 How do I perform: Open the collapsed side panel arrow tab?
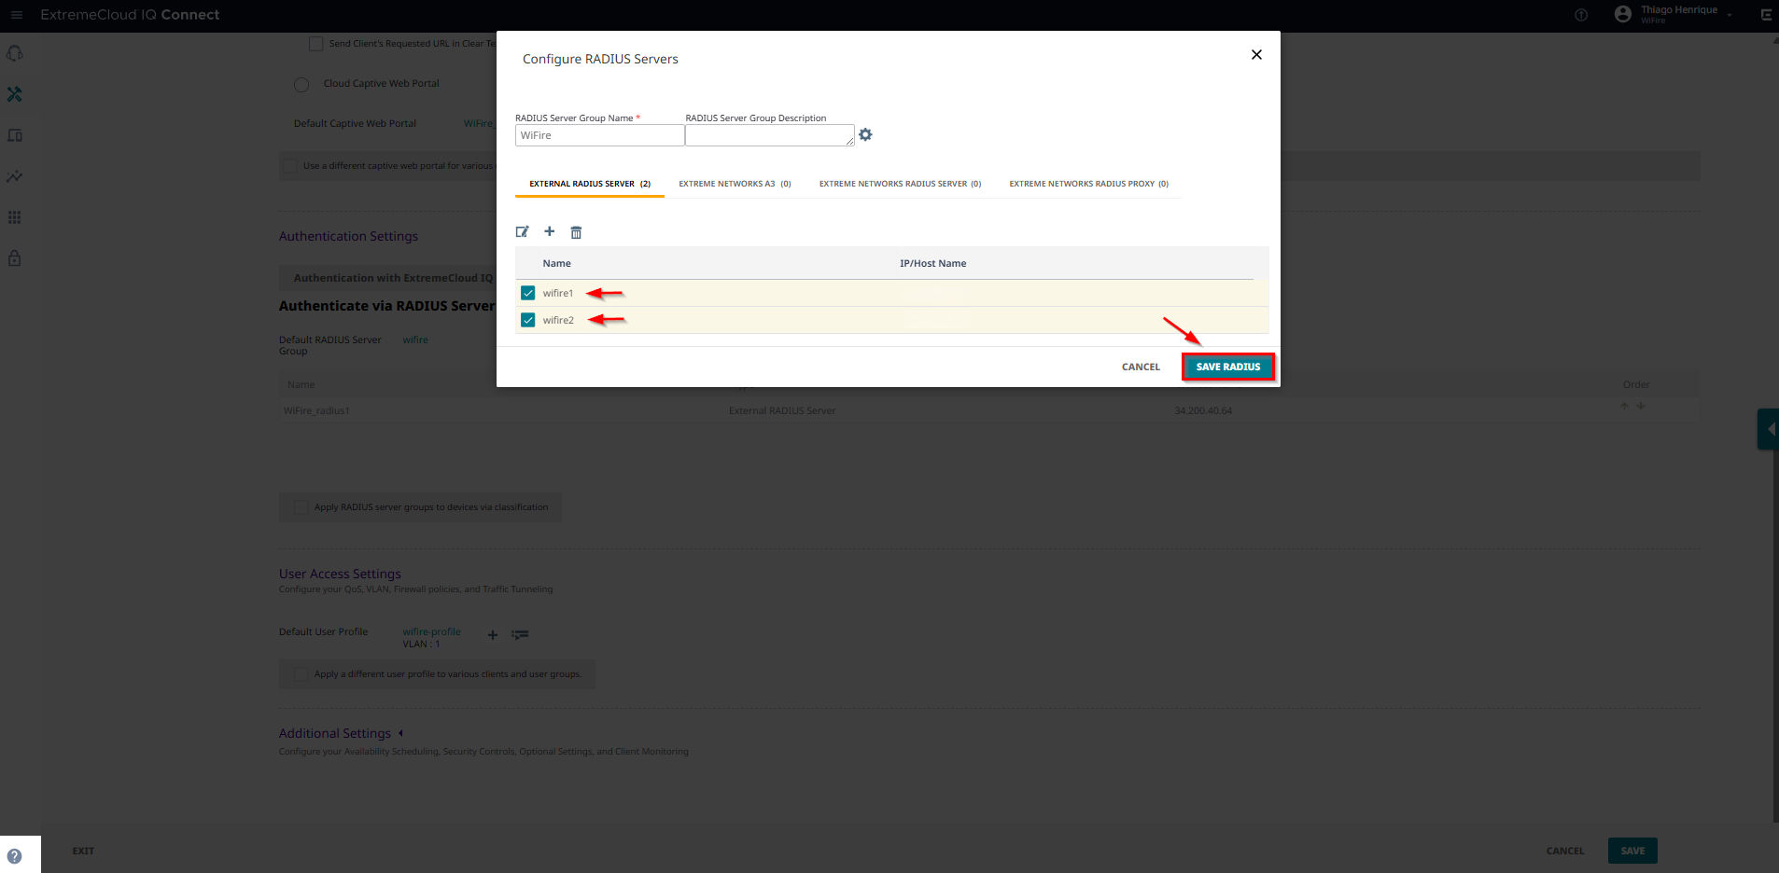(x=1768, y=429)
